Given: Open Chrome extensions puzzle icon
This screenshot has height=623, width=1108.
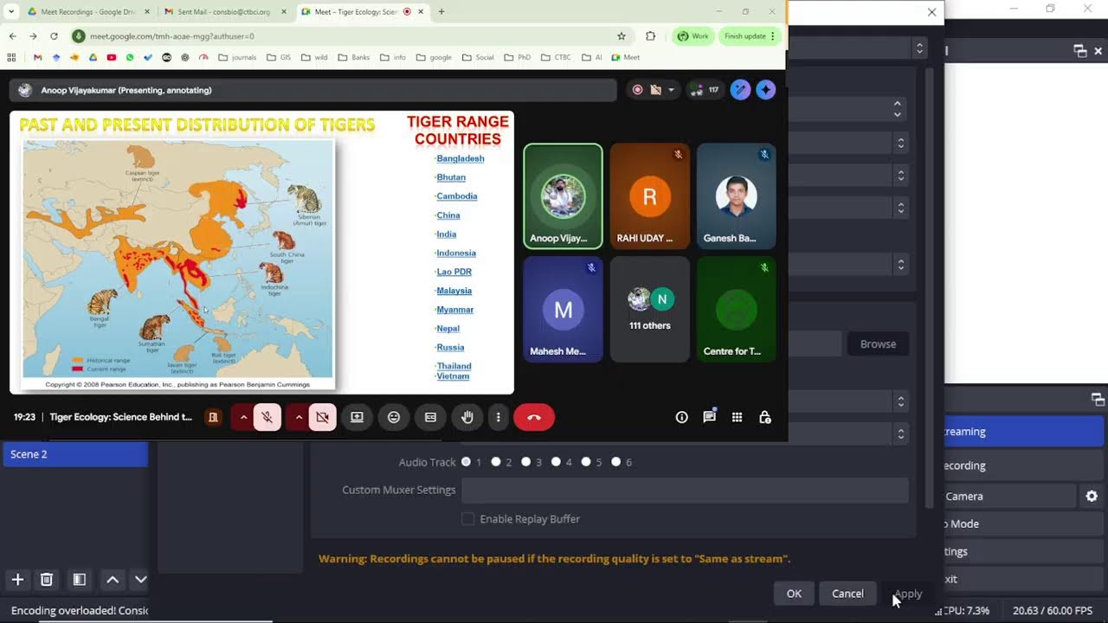Looking at the screenshot, I should click(x=651, y=36).
